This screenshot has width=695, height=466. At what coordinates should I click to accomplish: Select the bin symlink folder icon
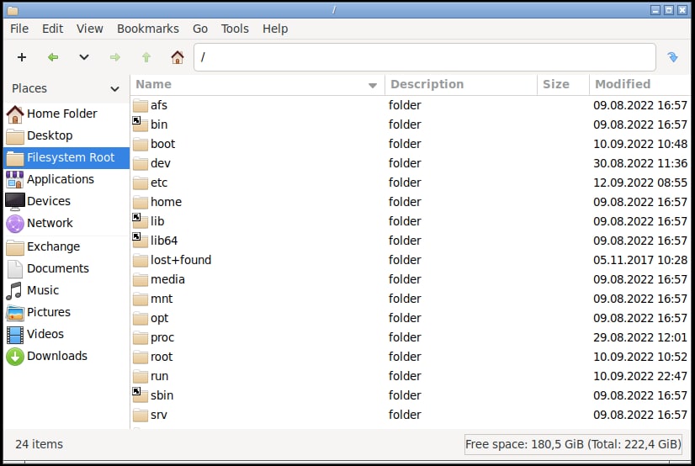coord(141,124)
